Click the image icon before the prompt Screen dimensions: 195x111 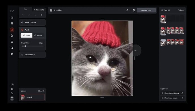pyautogui.click(x=51, y=10)
